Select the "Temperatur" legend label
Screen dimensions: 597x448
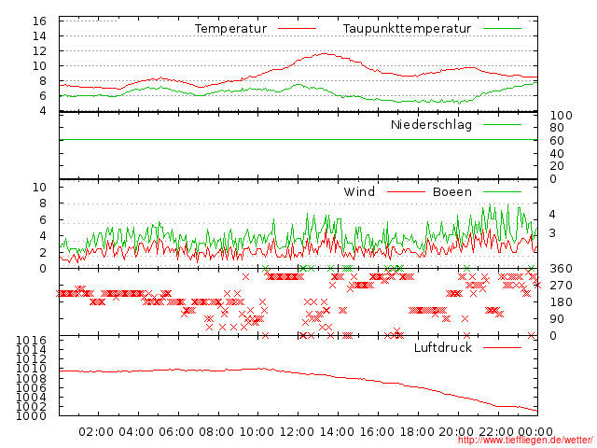230,29
